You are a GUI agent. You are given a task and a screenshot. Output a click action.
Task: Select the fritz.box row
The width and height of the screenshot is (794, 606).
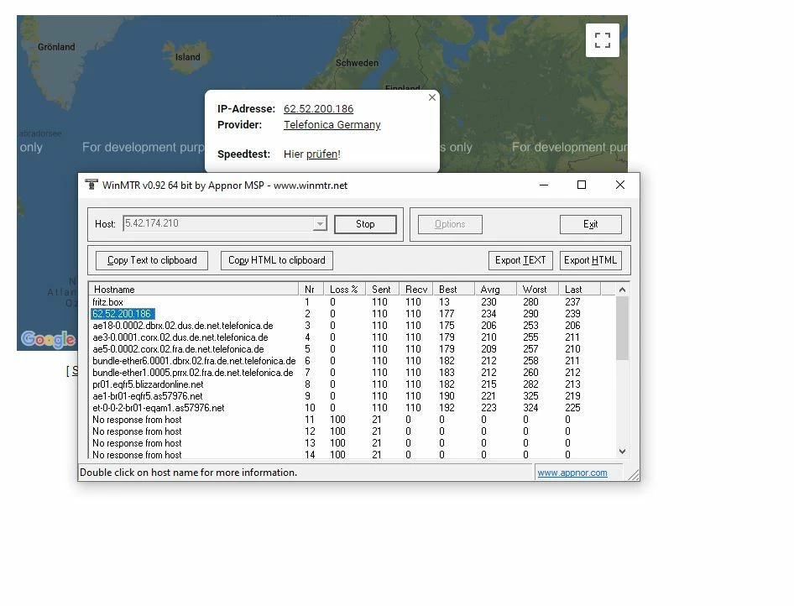click(352, 301)
